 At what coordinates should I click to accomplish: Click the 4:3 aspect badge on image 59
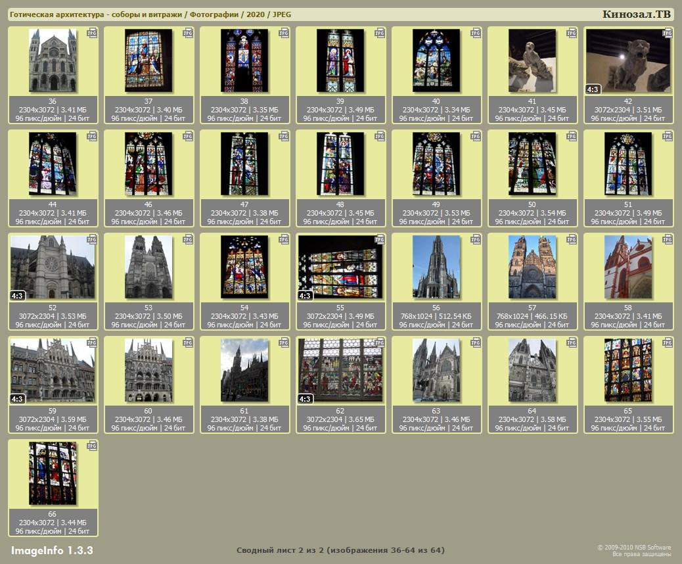(17, 398)
